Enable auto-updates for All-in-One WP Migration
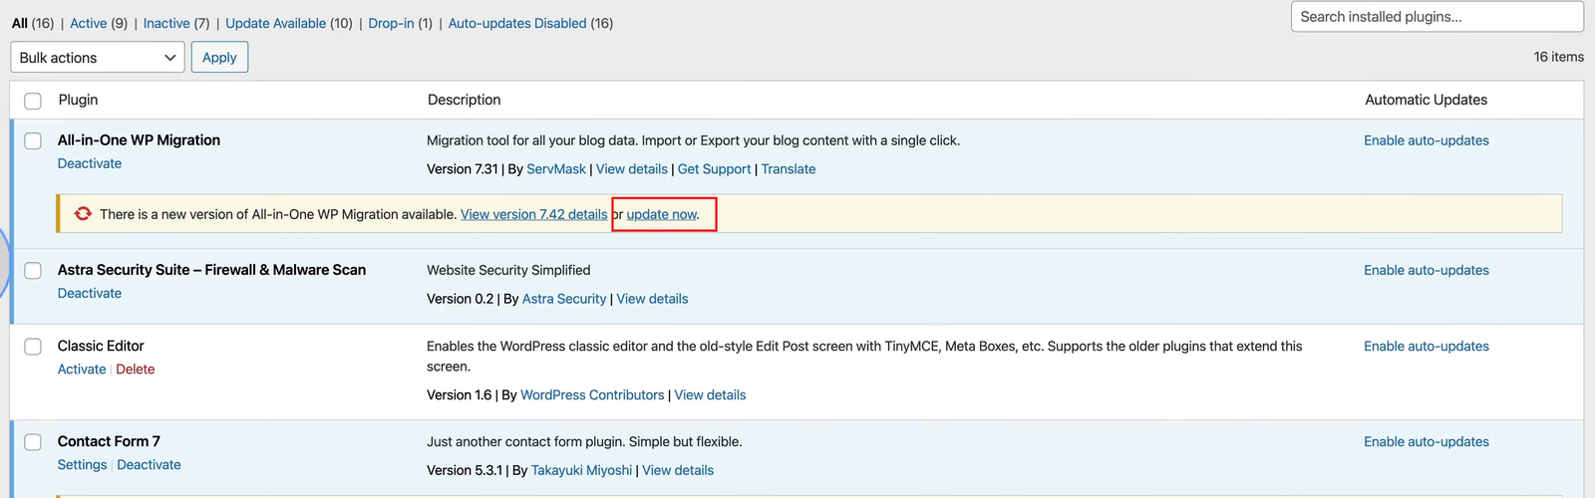 tap(1427, 140)
